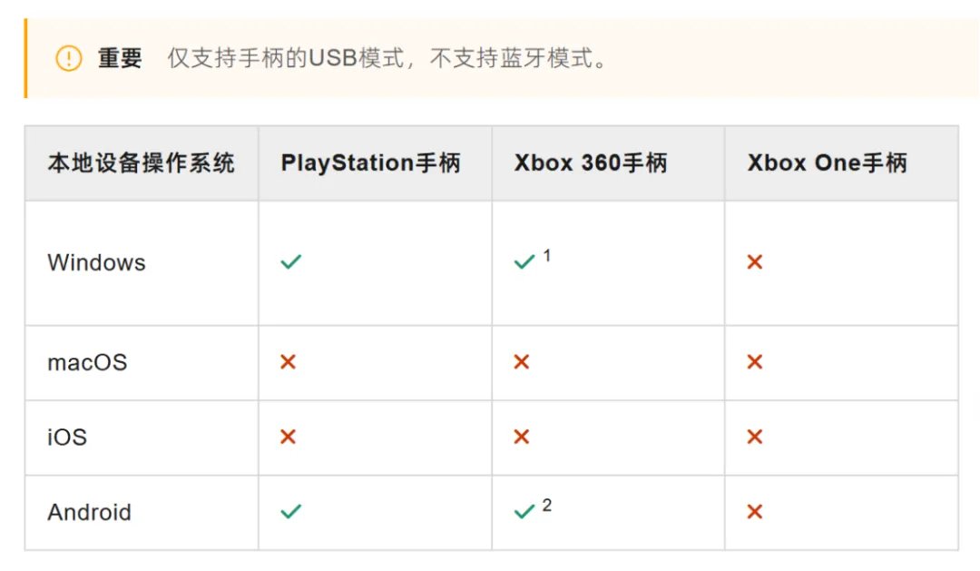The width and height of the screenshot is (980, 571).
Task: Click the red cross for macOS Xbox 360手柄
Action: tap(522, 362)
